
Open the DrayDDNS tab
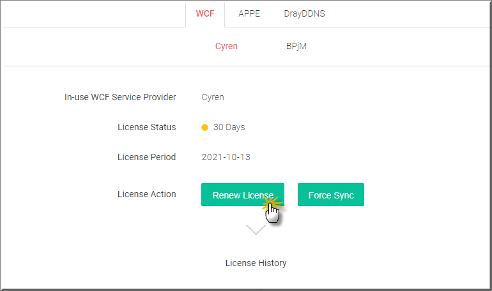point(304,14)
